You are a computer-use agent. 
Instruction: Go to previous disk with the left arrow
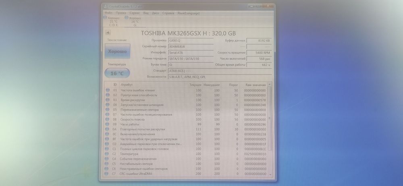click(108, 33)
